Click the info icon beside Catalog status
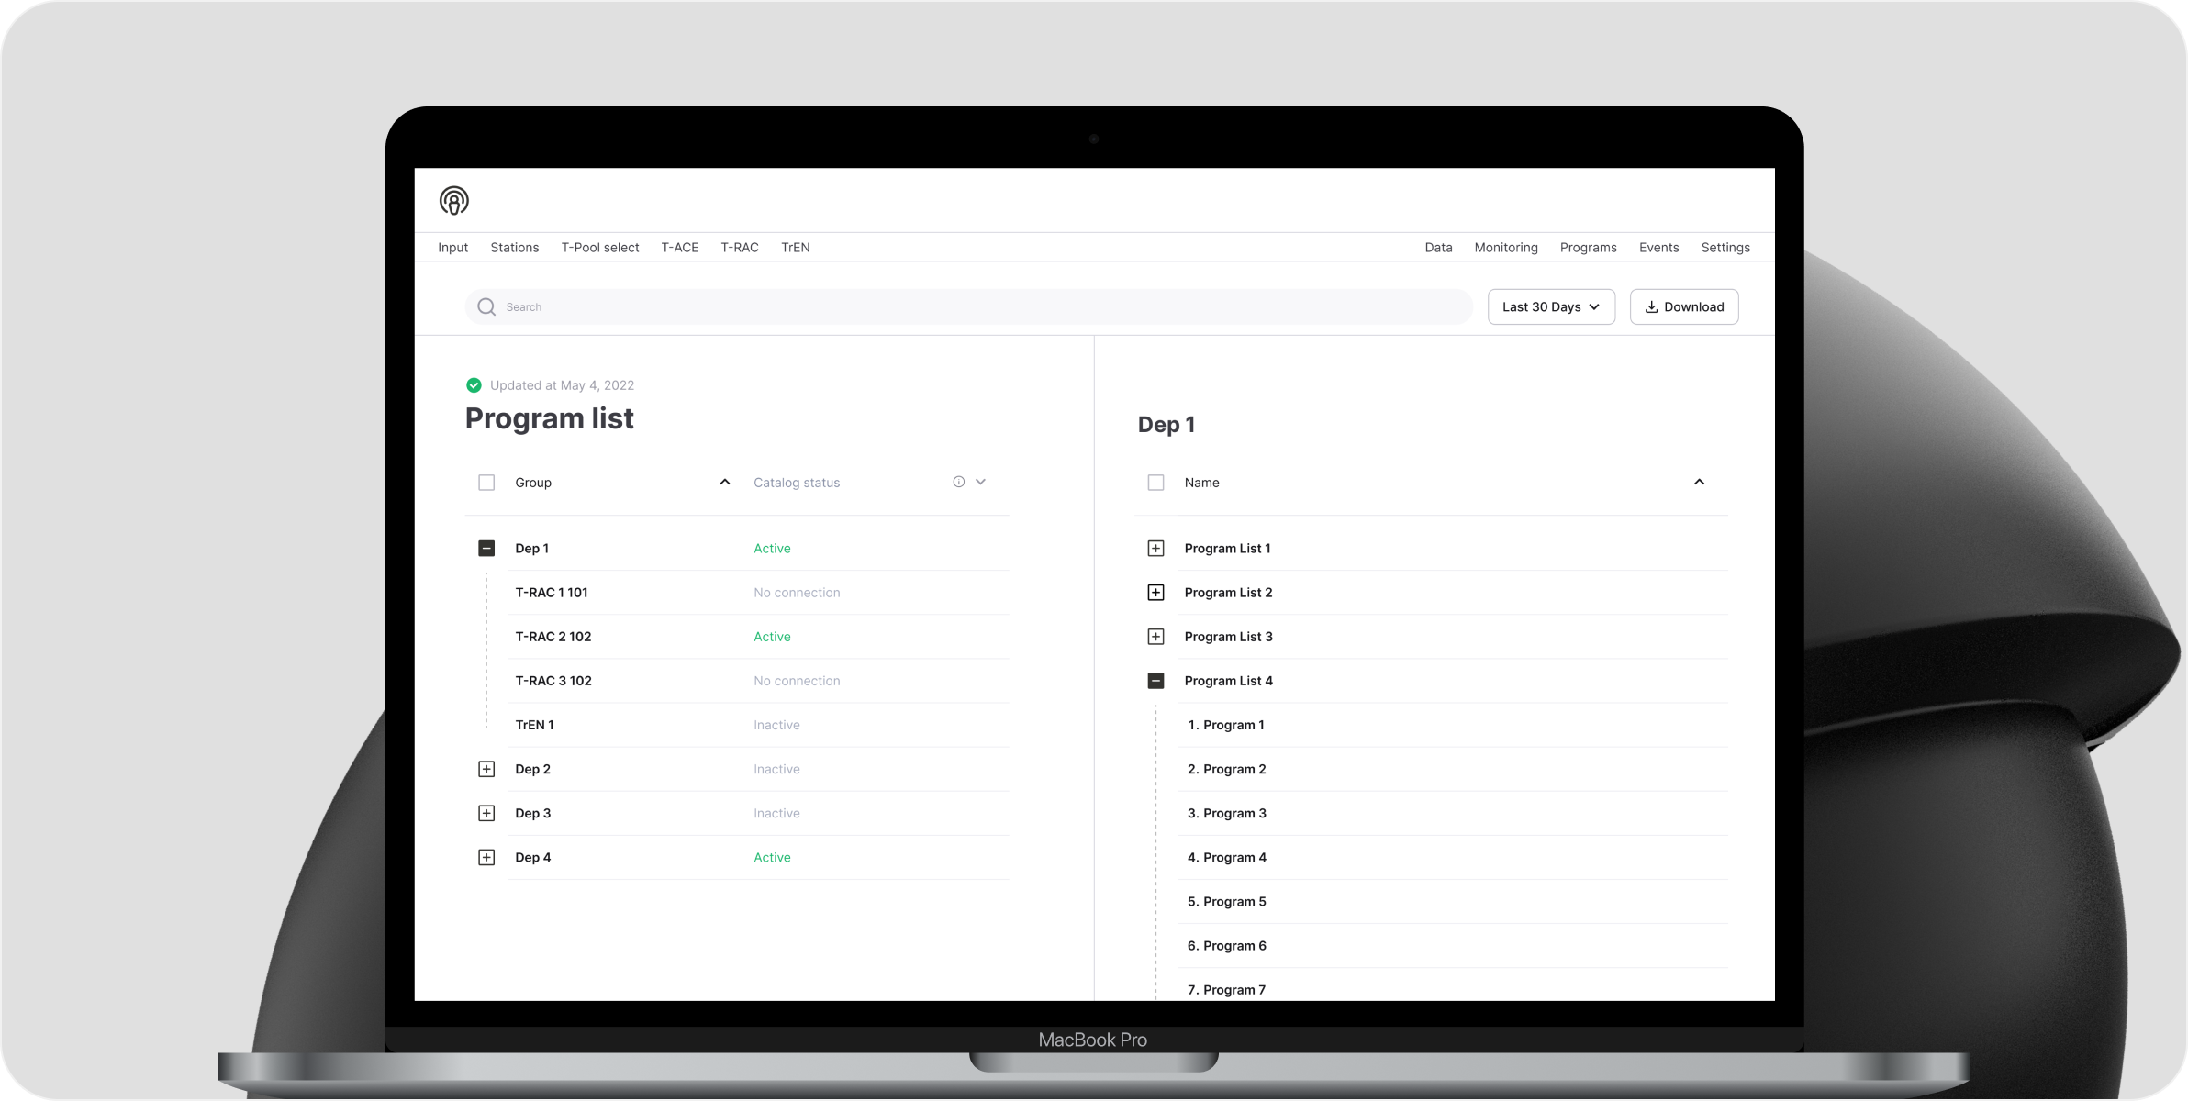The height and width of the screenshot is (1101, 2188). pos(958,482)
